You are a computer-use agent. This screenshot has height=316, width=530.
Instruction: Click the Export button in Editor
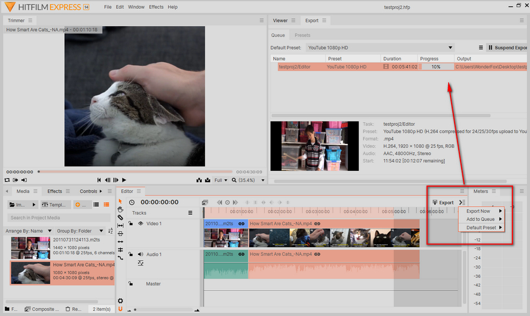click(x=443, y=203)
